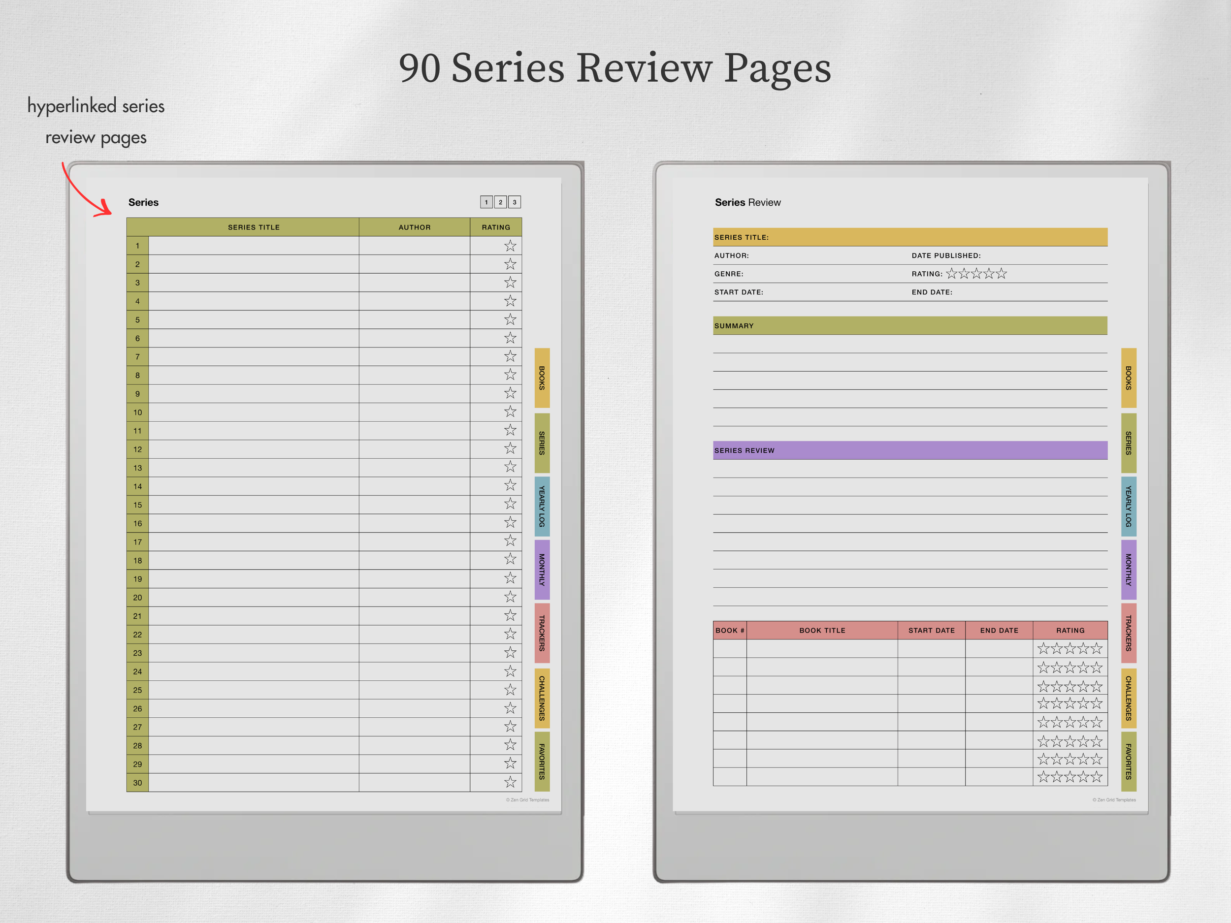Open the CHALLENGES tab on right tablet
Image resolution: width=1231 pixels, height=923 pixels.
[x=1129, y=698]
